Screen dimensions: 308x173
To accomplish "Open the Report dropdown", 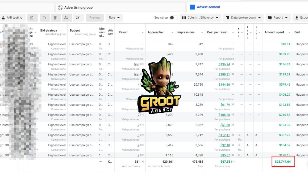I will pos(278,18).
